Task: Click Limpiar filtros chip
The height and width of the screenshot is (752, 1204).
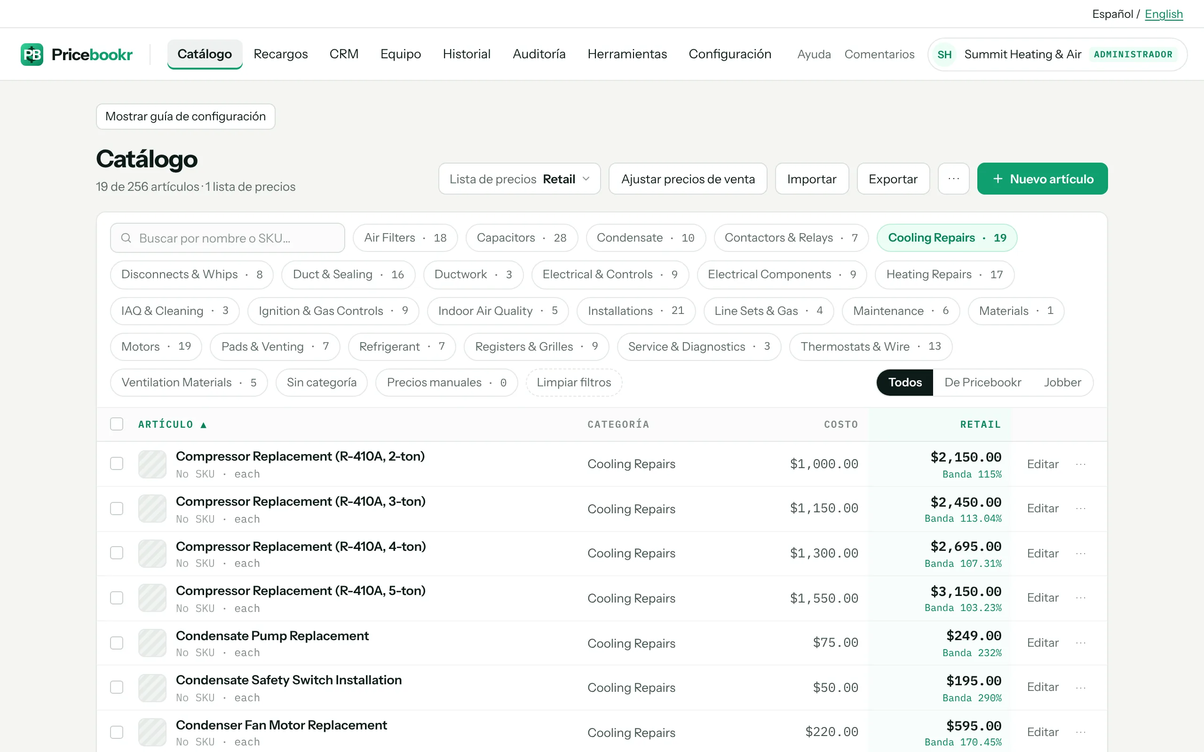Action: [x=574, y=383]
